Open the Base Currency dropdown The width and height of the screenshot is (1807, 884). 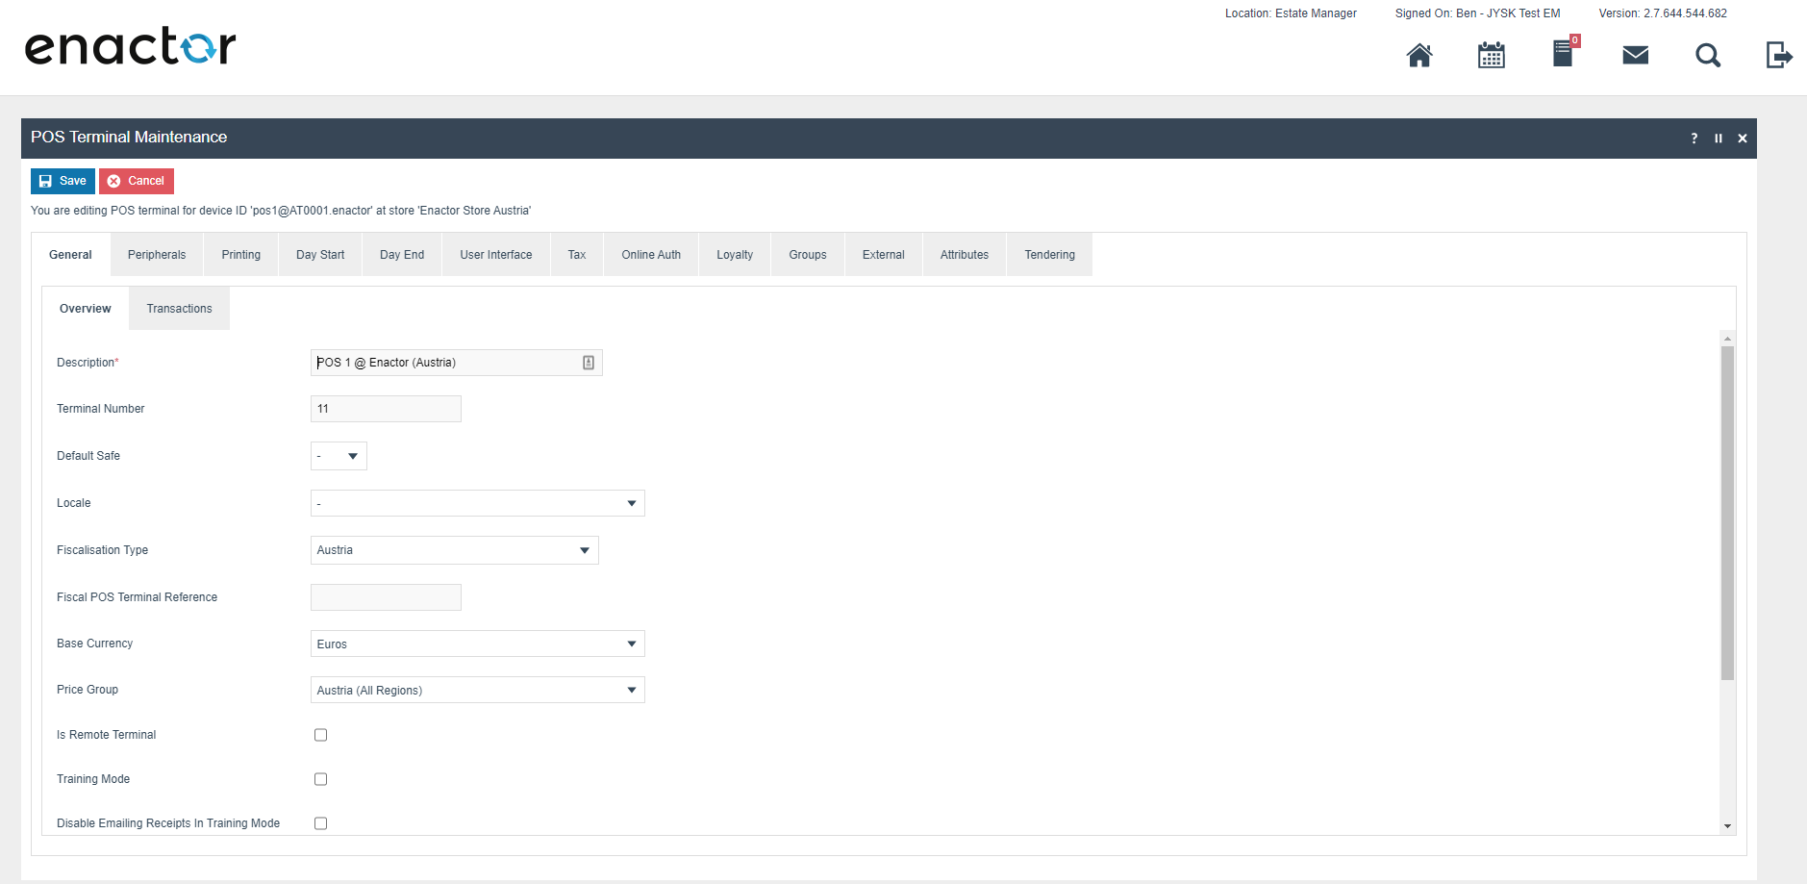[x=477, y=644]
